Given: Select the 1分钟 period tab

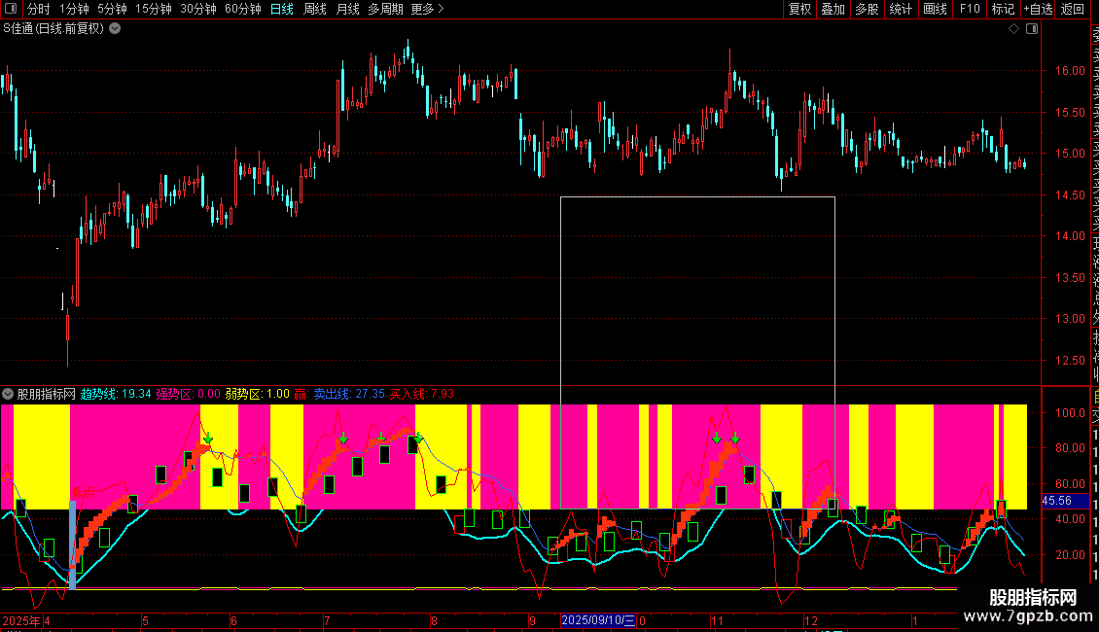Looking at the screenshot, I should [x=74, y=9].
